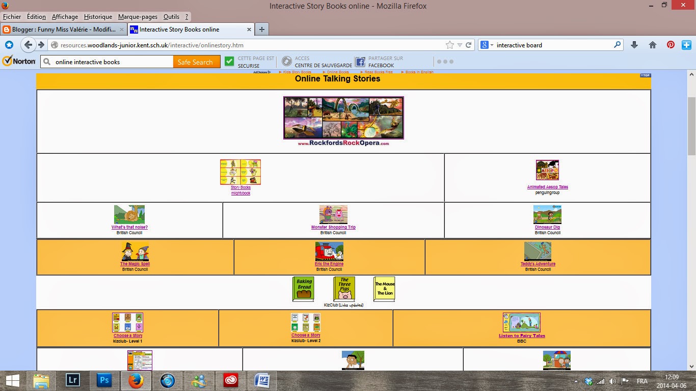Open the Firefox downloads arrow
The height and width of the screenshot is (391, 696).
(x=634, y=45)
